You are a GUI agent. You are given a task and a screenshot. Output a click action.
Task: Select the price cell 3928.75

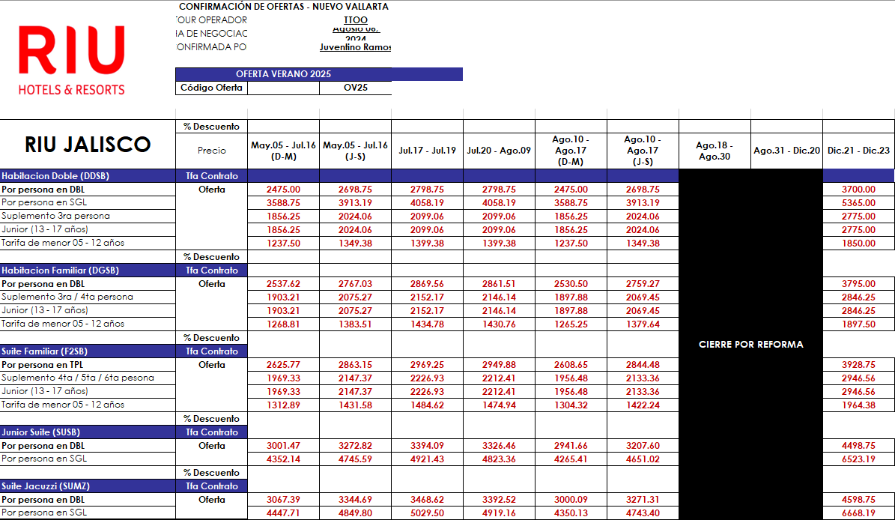858,365
